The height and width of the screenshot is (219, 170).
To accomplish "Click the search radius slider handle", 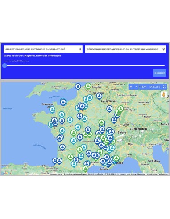I will pos(4,65).
